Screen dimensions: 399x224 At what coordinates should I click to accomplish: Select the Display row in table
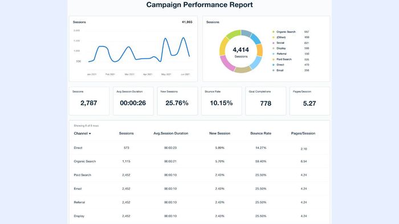tap(199, 216)
